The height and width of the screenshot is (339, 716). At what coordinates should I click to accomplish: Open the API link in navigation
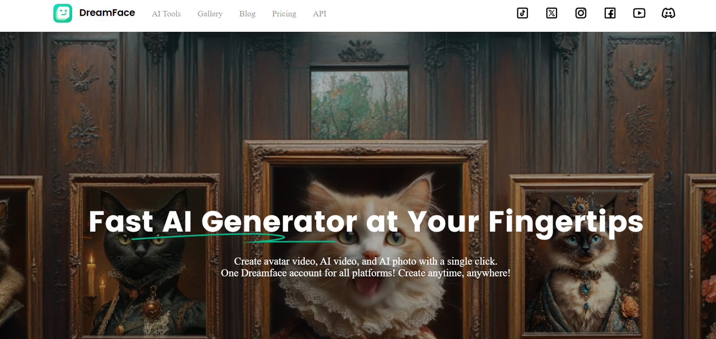[320, 14]
